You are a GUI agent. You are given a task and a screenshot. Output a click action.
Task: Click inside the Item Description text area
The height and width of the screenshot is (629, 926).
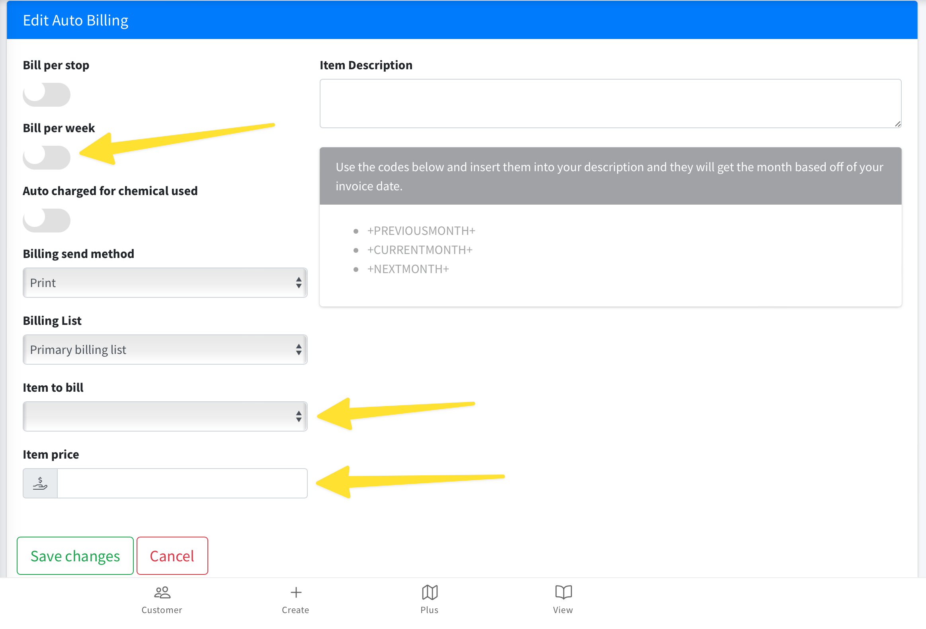point(610,104)
